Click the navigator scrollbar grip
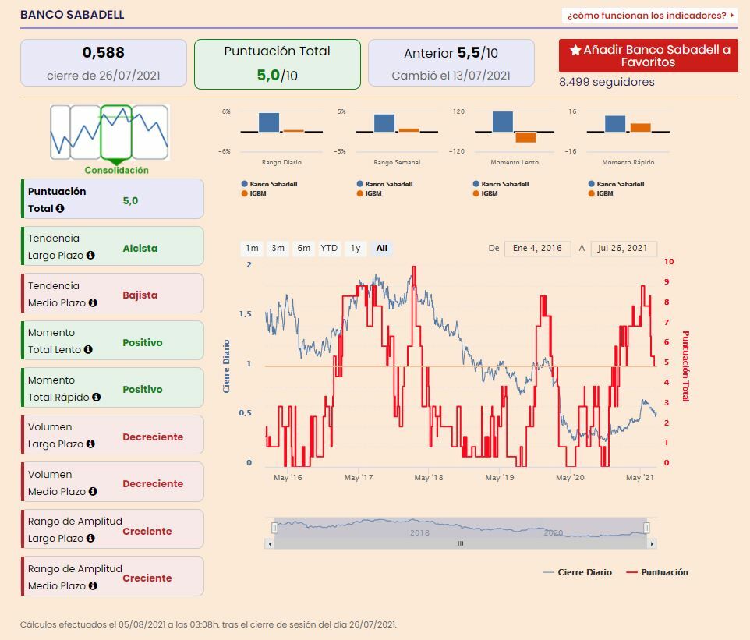750x640 pixels. click(x=460, y=544)
